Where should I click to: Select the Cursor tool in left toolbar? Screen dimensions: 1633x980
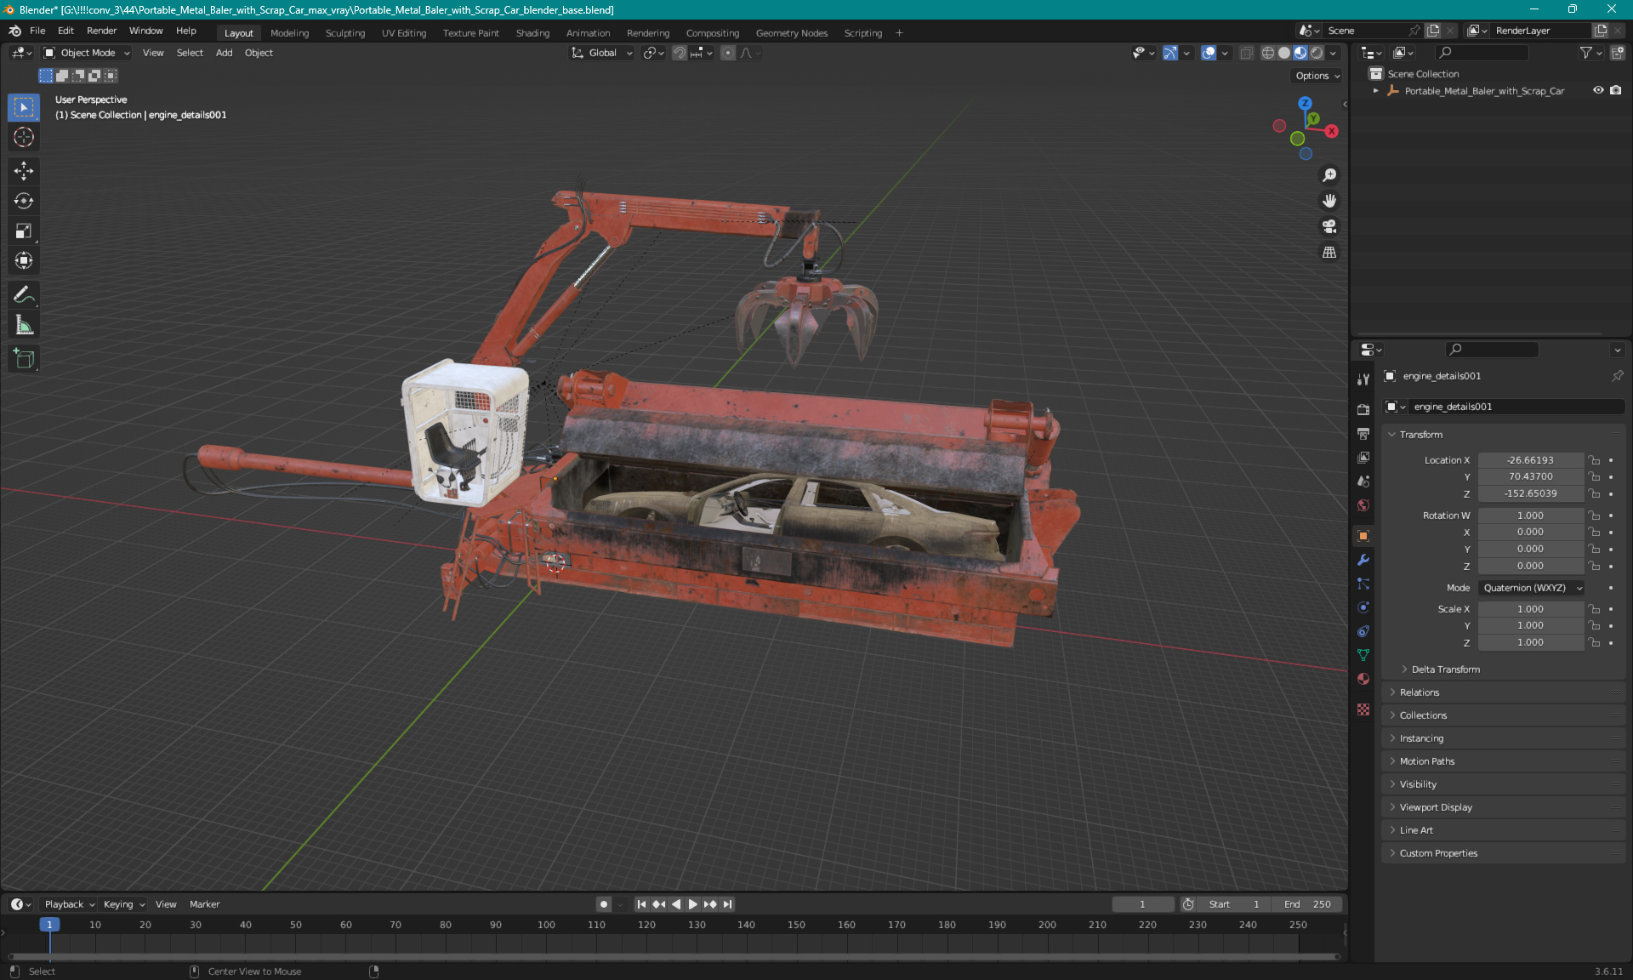(24, 137)
